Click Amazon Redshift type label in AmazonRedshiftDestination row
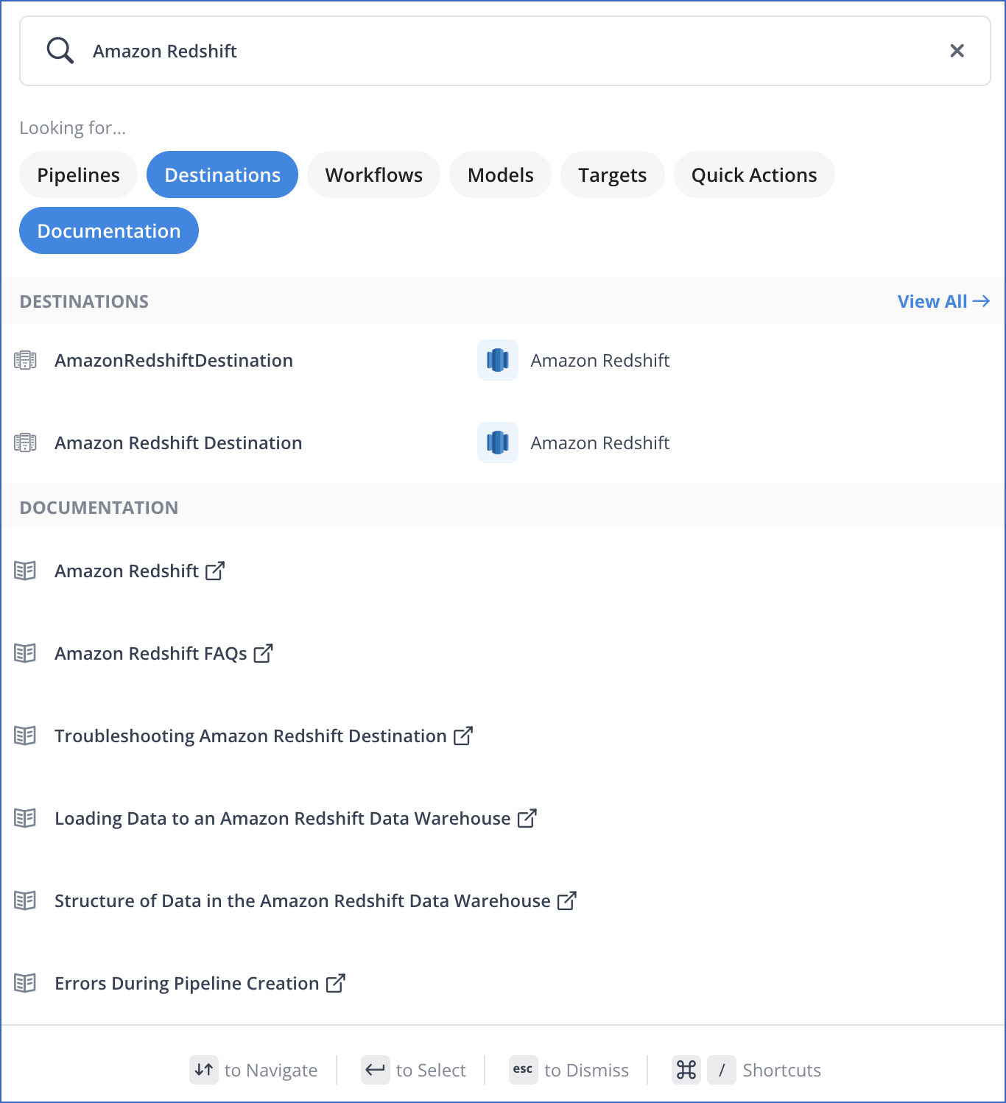The width and height of the screenshot is (1006, 1103). [x=600, y=360]
